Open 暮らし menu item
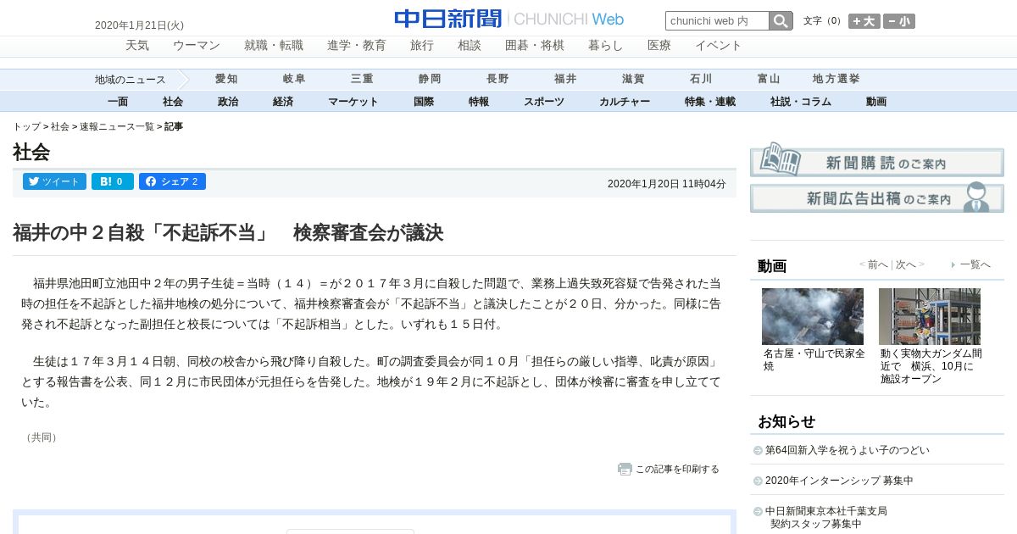The height and width of the screenshot is (534, 1017). point(606,46)
